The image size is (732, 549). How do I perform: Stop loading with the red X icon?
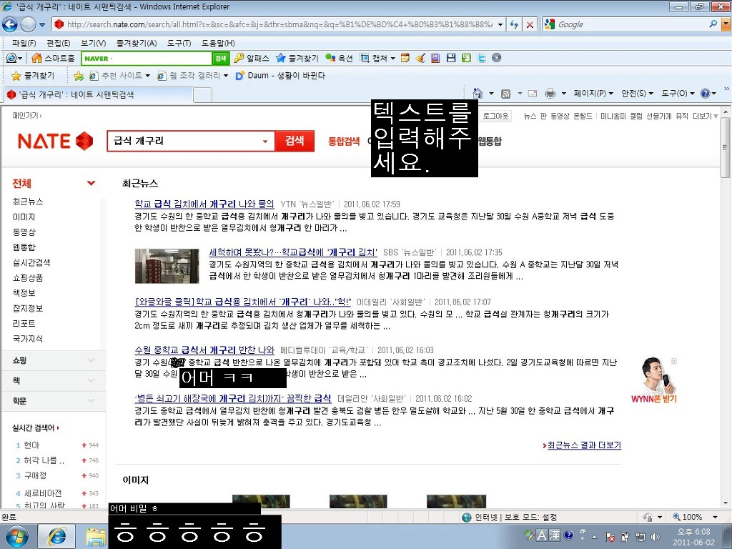(530, 24)
